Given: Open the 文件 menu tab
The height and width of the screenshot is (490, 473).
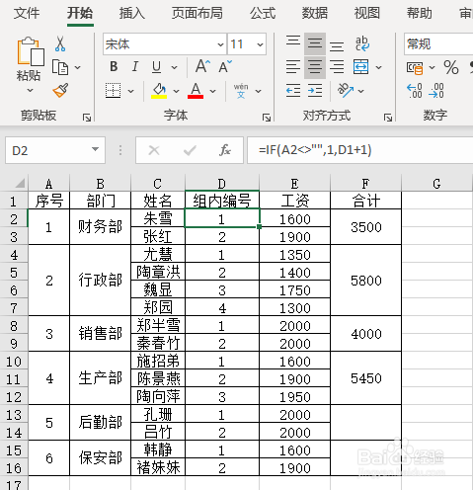Looking at the screenshot, I should [x=27, y=13].
